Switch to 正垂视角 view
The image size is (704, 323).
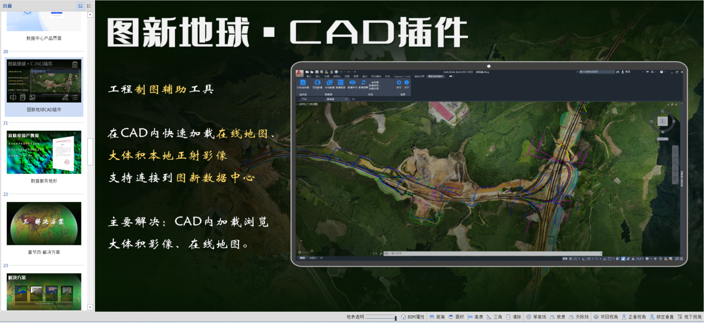point(634,317)
